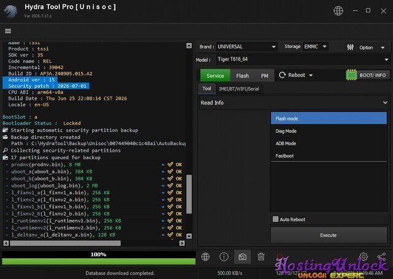This screenshot has height=279, width=393.
Task: Switch to the Service tab
Action: tap(215, 76)
